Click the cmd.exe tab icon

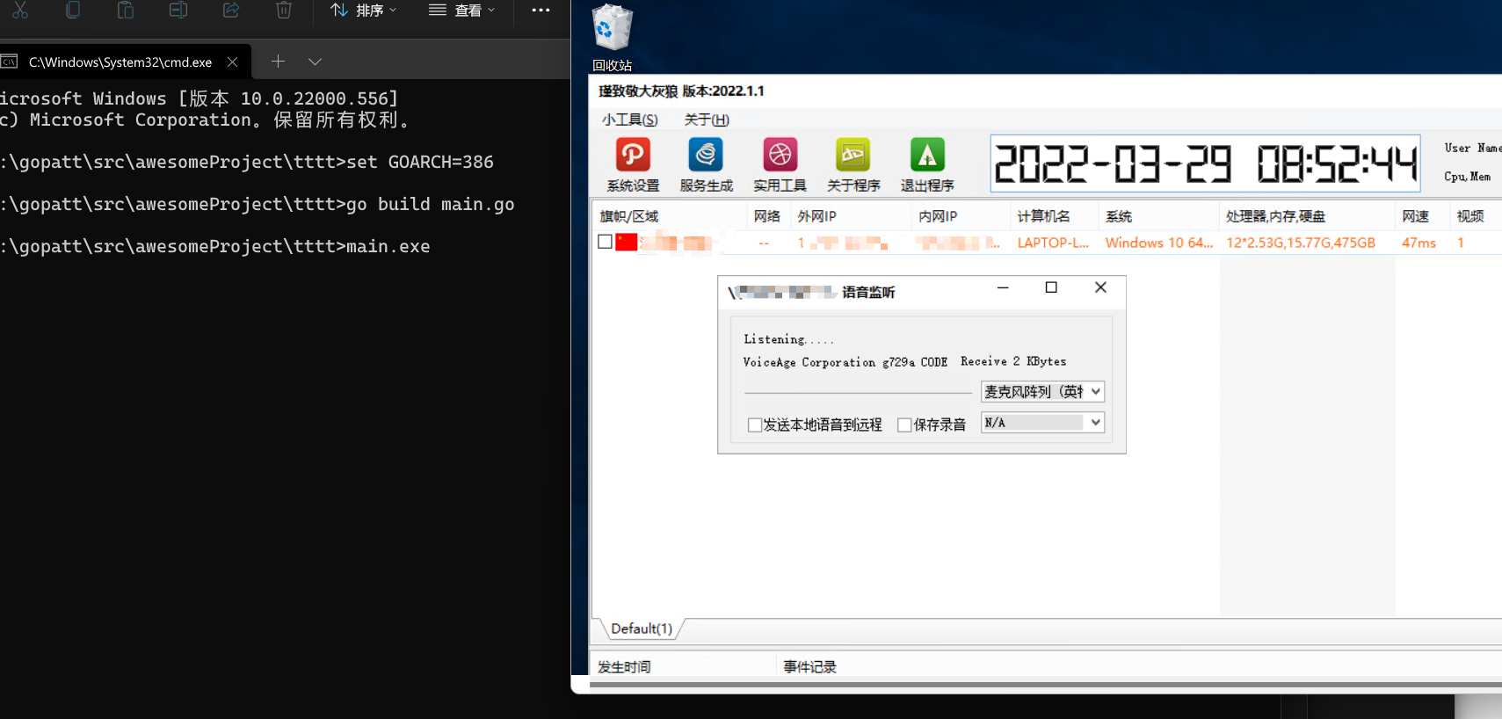point(10,62)
